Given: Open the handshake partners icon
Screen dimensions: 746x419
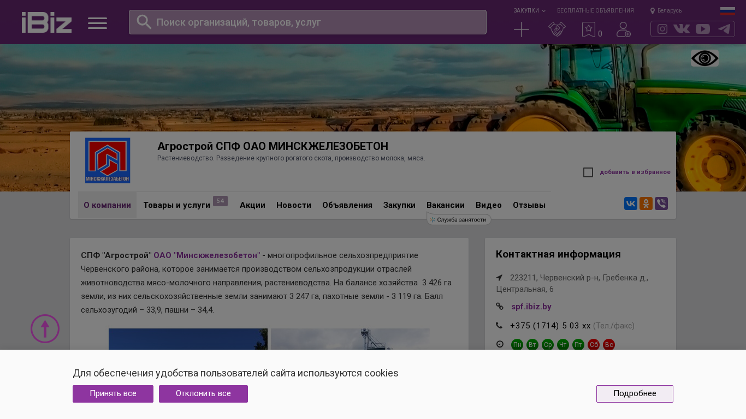Looking at the screenshot, I should coord(557,29).
